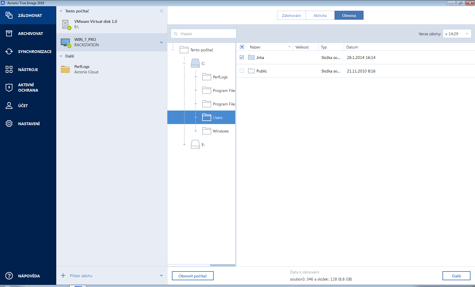Open the Synchronizace sync icon
This screenshot has height=287, width=475.
pos(9,51)
